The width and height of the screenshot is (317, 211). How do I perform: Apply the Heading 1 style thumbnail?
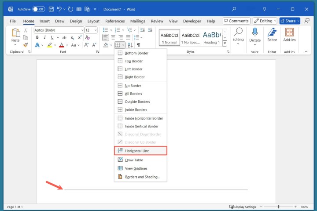click(211, 37)
